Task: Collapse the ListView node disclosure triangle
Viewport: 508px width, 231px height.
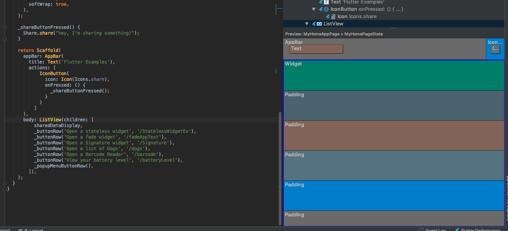Action: [x=307, y=23]
